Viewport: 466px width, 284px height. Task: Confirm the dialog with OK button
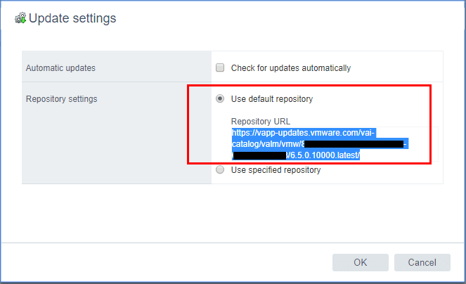tap(360, 262)
